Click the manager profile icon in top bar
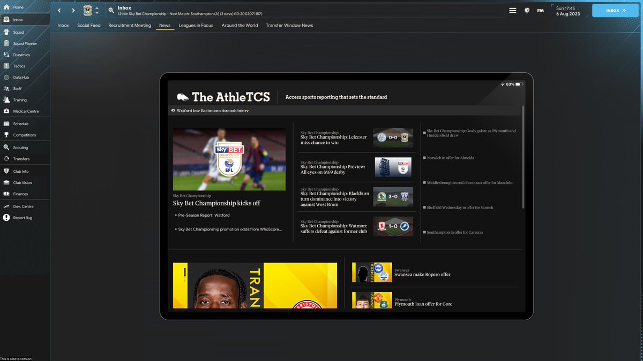Viewport: 643px width, 361px height. pos(527,10)
